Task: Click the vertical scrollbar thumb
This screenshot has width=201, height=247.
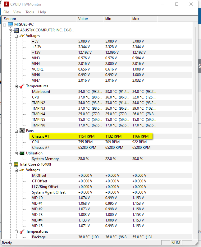Action: 195,70
